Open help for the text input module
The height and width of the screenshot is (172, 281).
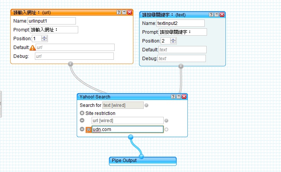click(211, 15)
